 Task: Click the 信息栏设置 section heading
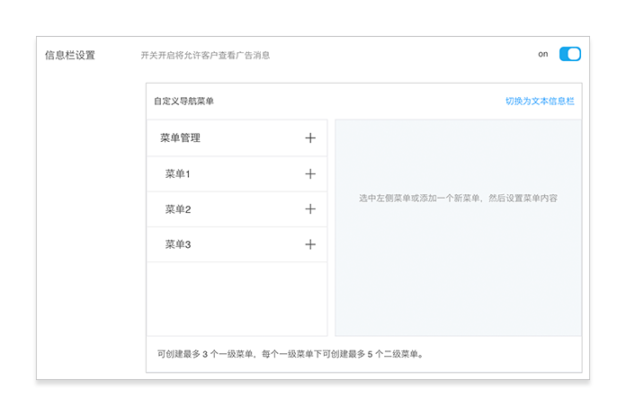click(70, 56)
